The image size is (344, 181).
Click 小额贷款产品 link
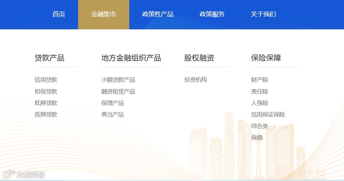pyautogui.click(x=118, y=80)
